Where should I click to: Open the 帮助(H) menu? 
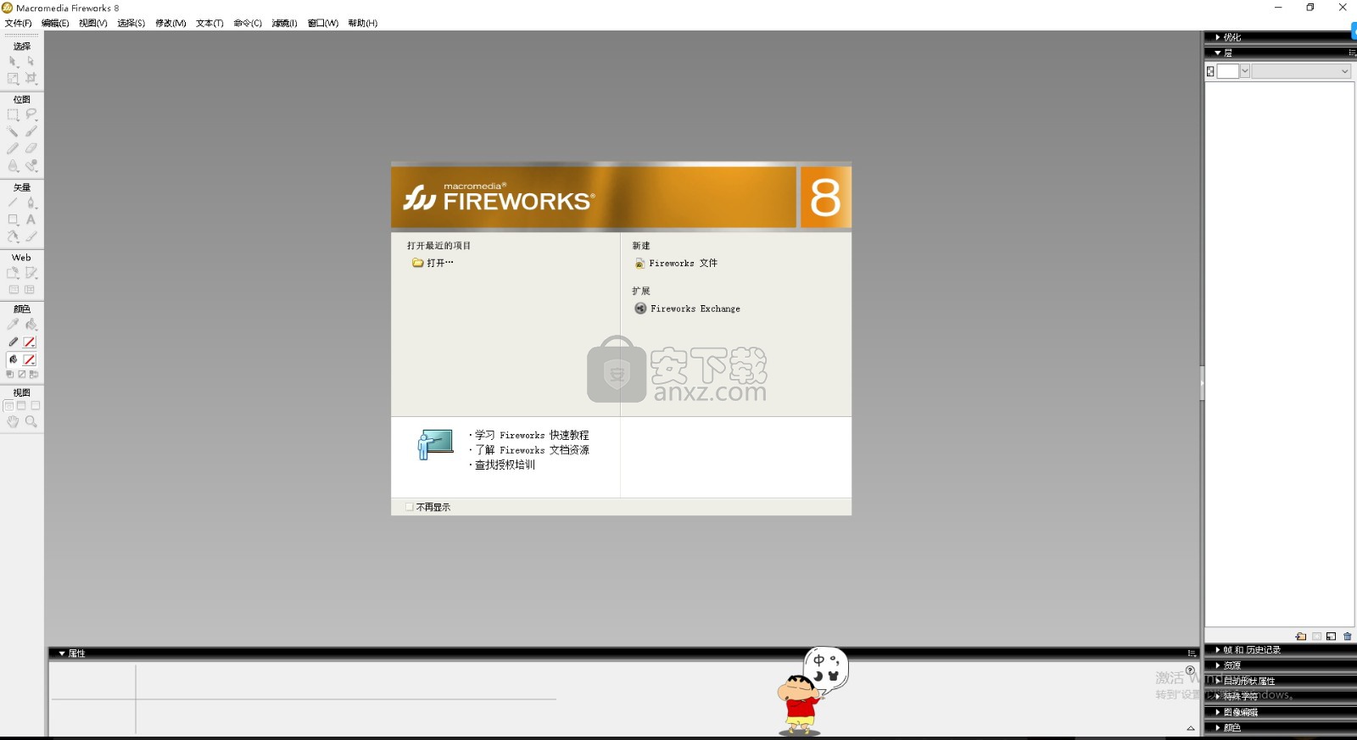click(x=362, y=23)
